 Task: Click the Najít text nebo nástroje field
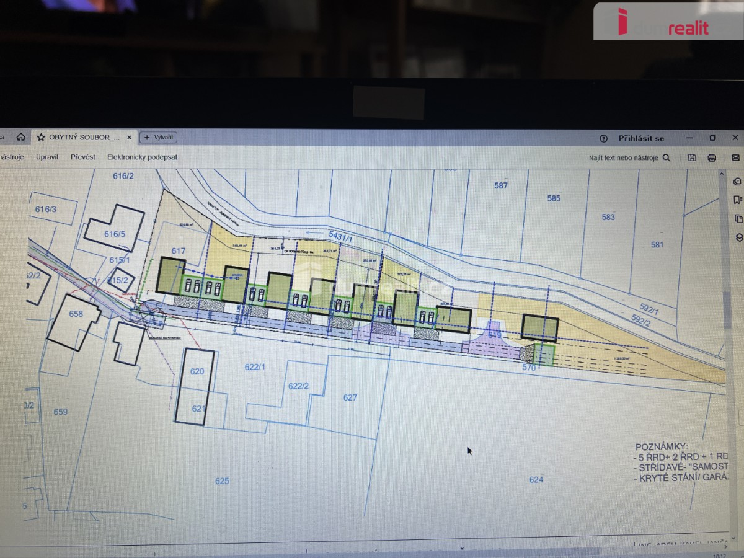click(623, 157)
